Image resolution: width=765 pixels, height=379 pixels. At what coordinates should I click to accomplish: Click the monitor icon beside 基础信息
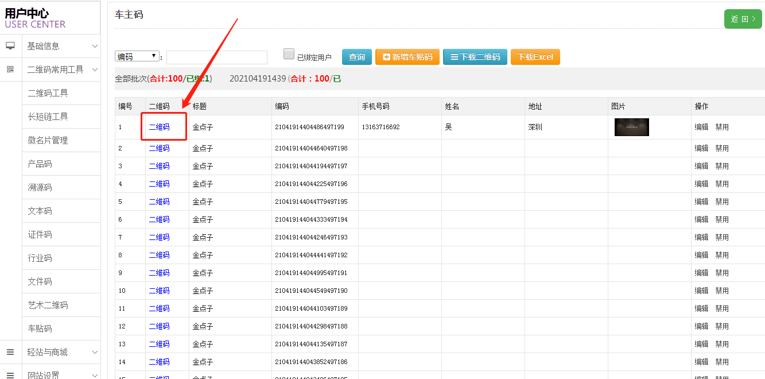tap(10, 46)
